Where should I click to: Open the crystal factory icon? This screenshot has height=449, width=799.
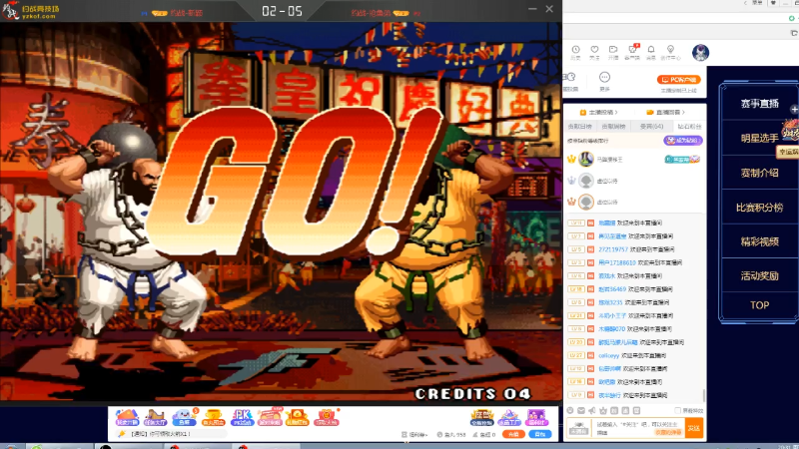pos(509,417)
